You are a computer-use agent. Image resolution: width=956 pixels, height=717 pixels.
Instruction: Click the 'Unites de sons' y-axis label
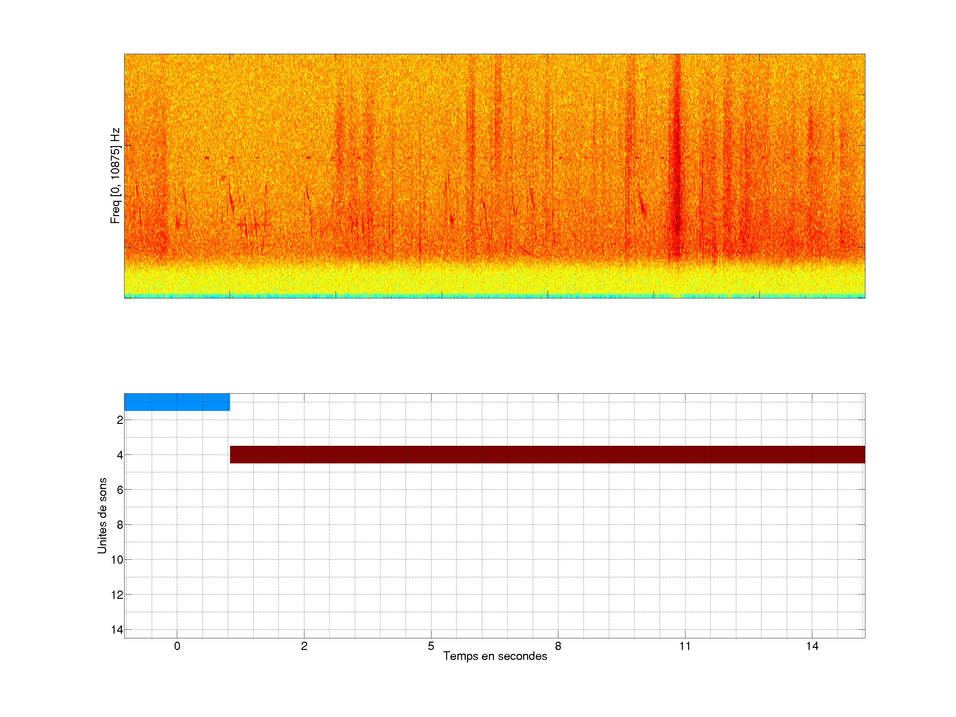(102, 516)
